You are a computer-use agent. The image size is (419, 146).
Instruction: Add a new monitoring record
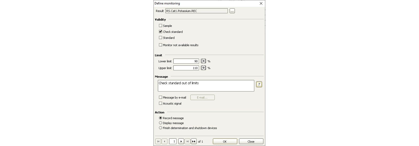click(194, 141)
